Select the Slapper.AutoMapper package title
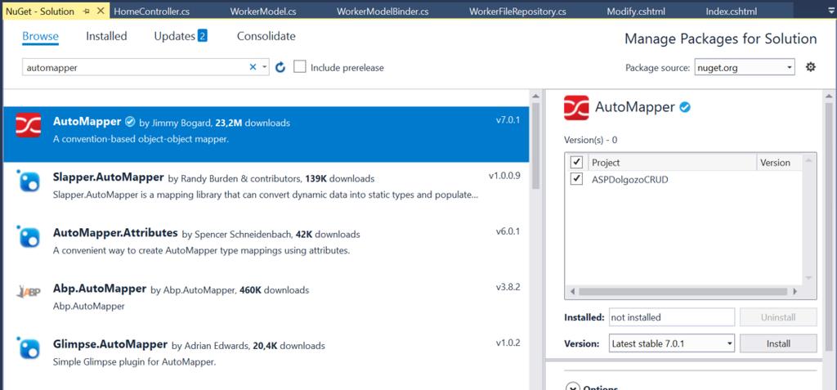This screenshot has height=390, width=837. click(109, 177)
